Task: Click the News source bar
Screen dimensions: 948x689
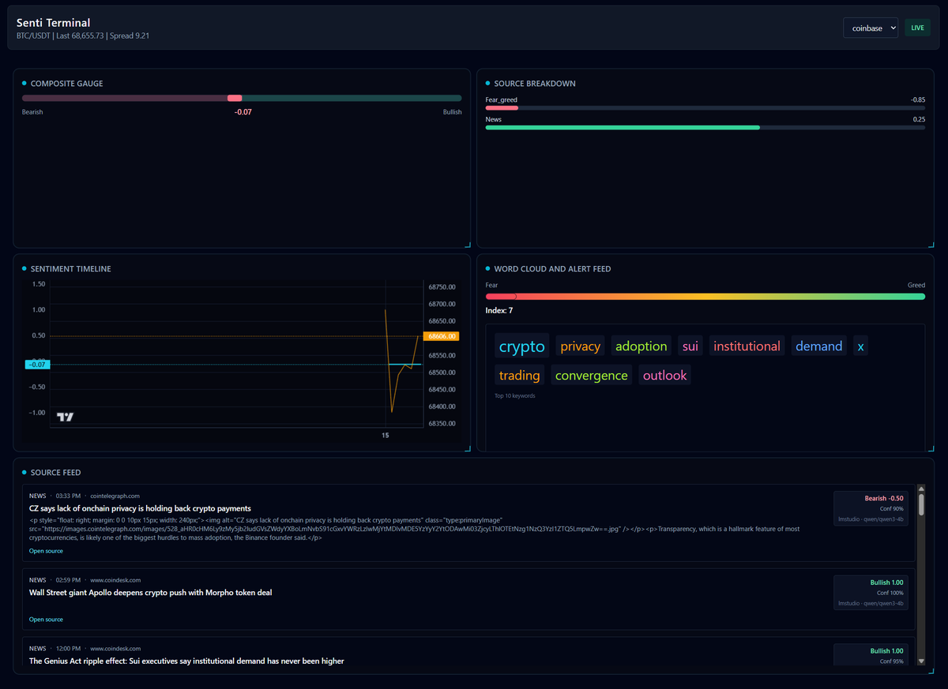Action: pos(705,127)
